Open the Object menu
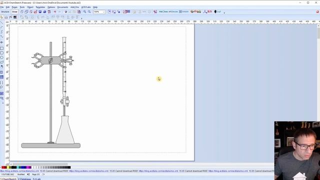 (30, 7)
